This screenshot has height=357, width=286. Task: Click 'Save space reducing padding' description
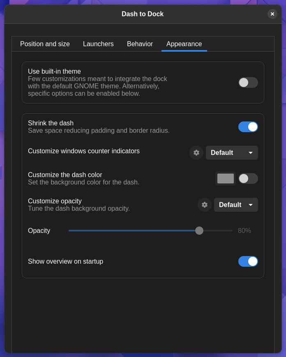[99, 130]
